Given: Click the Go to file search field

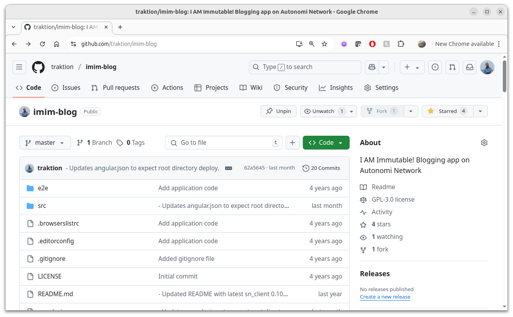Looking at the screenshot, I should (x=224, y=143).
